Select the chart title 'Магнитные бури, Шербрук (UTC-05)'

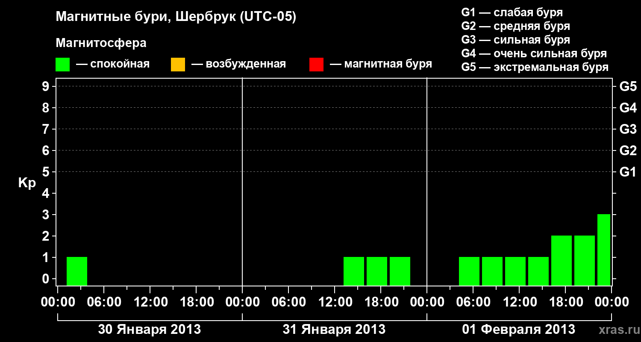coord(176,18)
